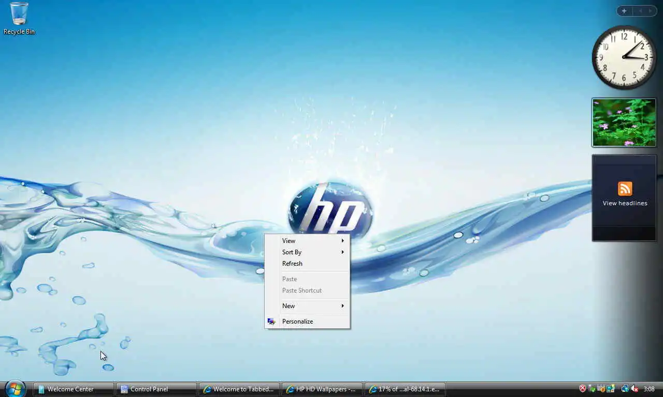The height and width of the screenshot is (397, 663).
Task: Open View headlines in feed gadget
Action: tap(625, 203)
